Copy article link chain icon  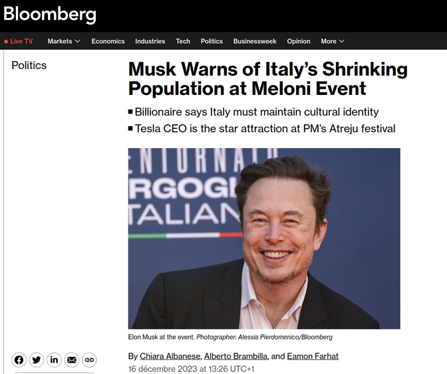tap(90, 360)
